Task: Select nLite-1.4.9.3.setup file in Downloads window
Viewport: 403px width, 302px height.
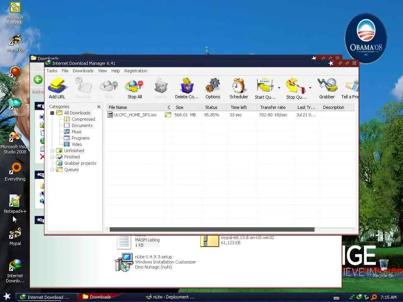Action: tap(156, 262)
